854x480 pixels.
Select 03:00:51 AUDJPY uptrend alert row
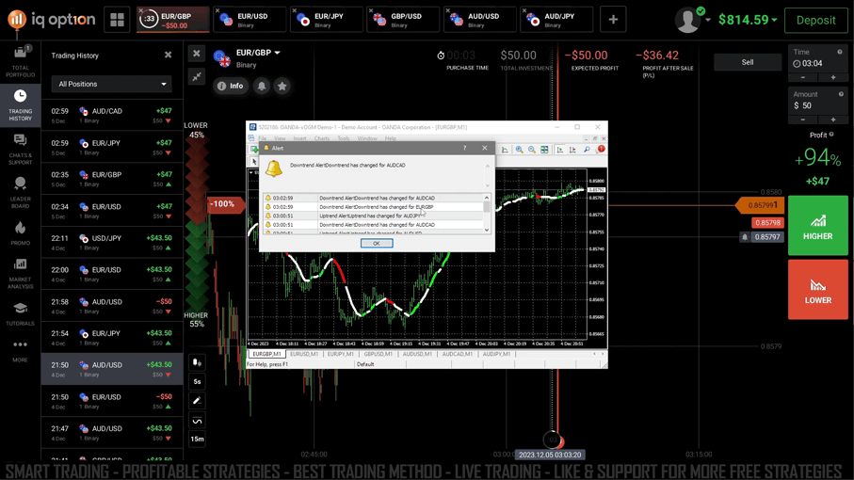(x=374, y=216)
